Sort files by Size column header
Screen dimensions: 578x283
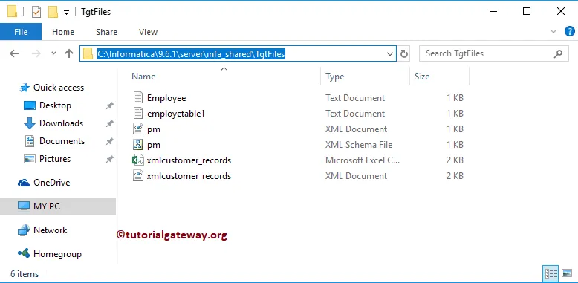(x=422, y=77)
